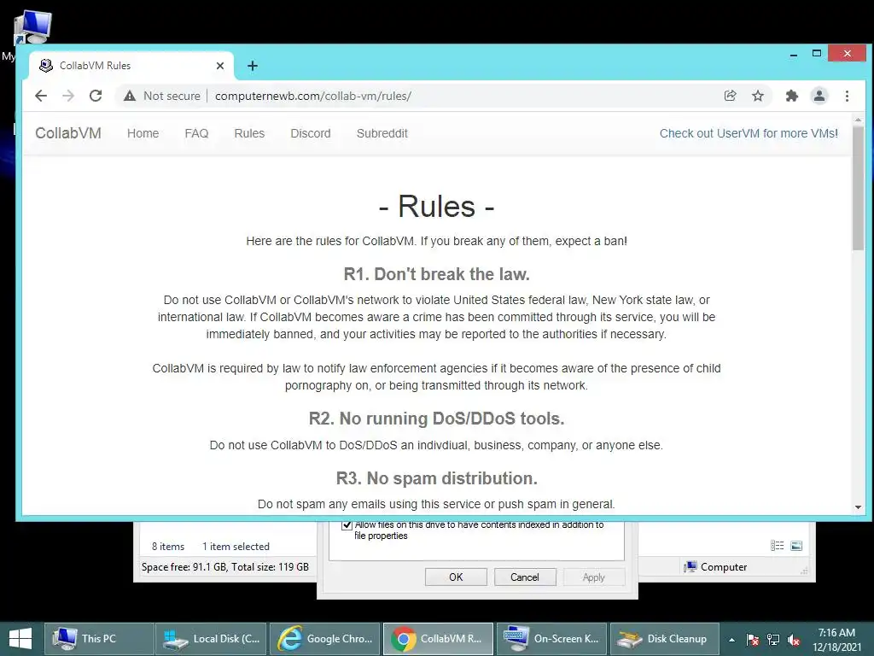Open This PC taskbar button
This screenshot has width=874, height=656.
(x=99, y=639)
